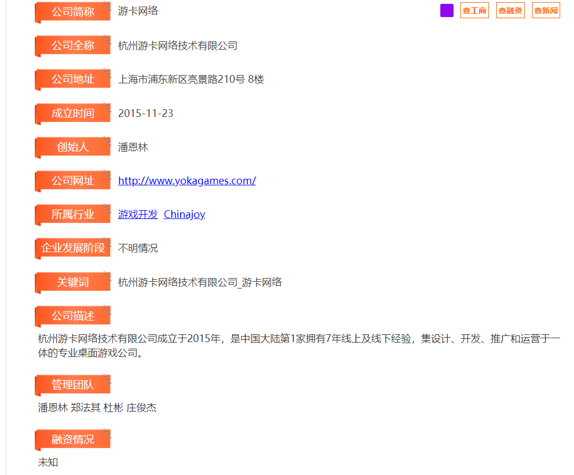Click the 查融资 button
Image resolution: width=574 pixels, height=475 pixels.
click(509, 10)
